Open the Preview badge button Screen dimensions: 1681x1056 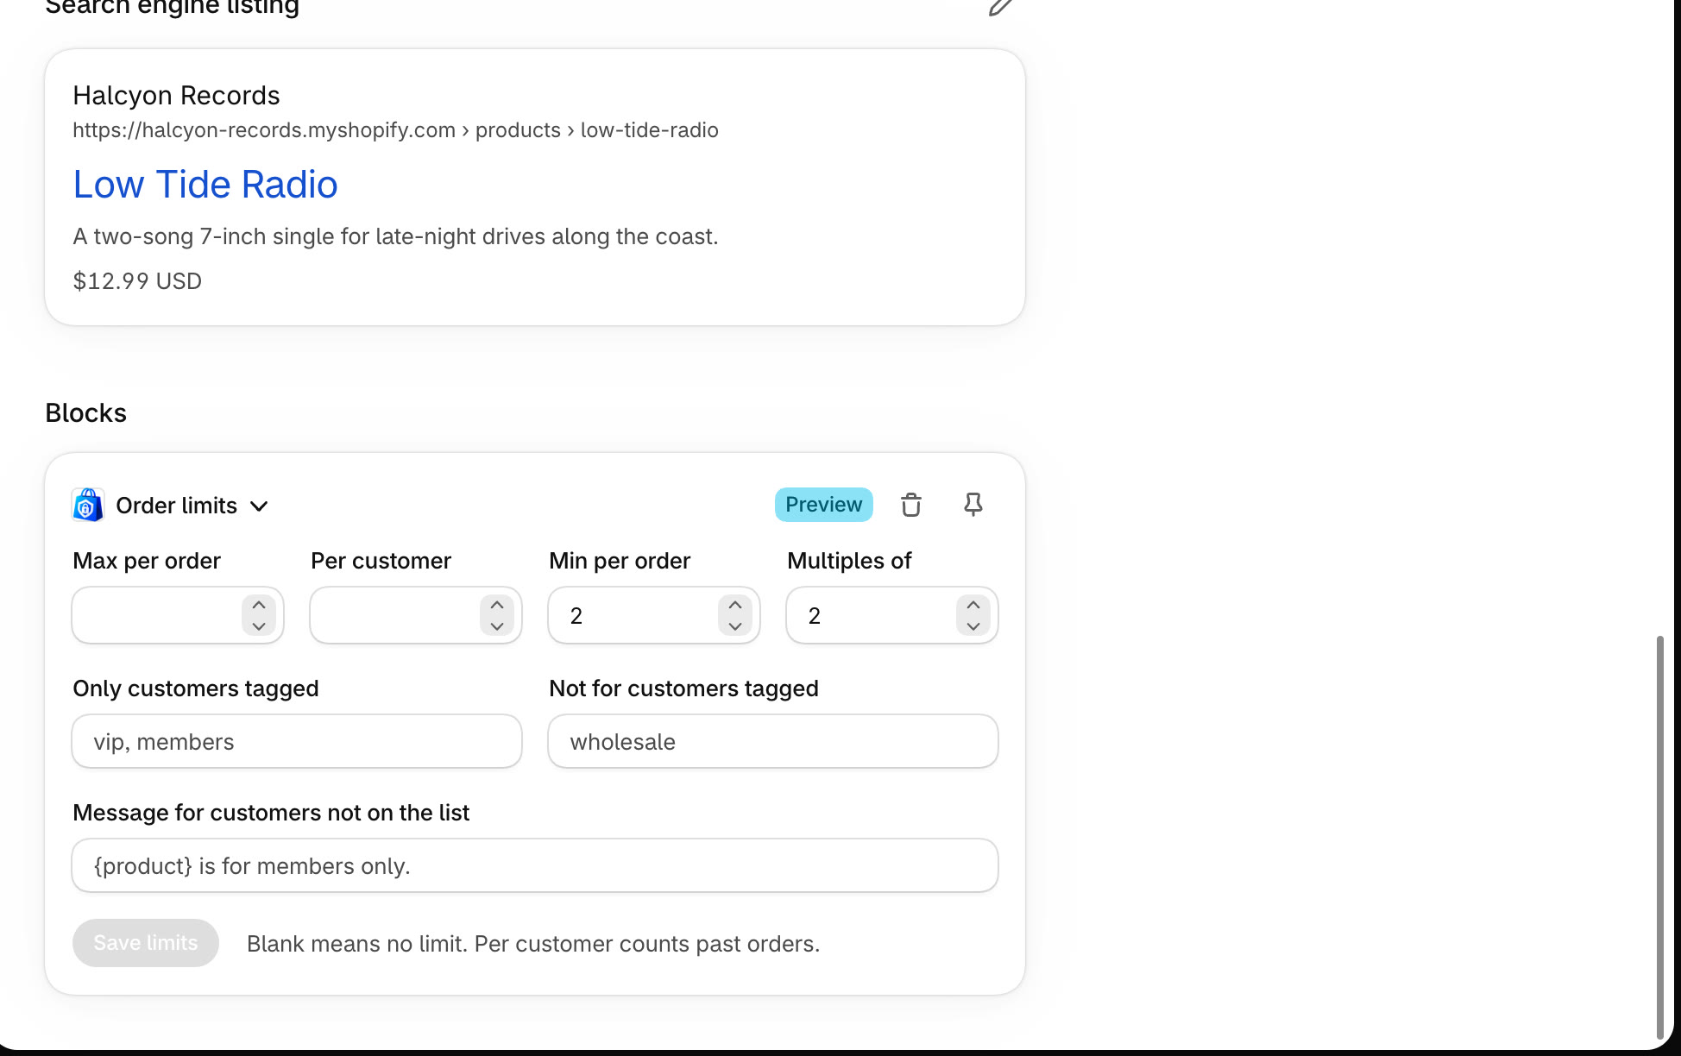click(823, 505)
